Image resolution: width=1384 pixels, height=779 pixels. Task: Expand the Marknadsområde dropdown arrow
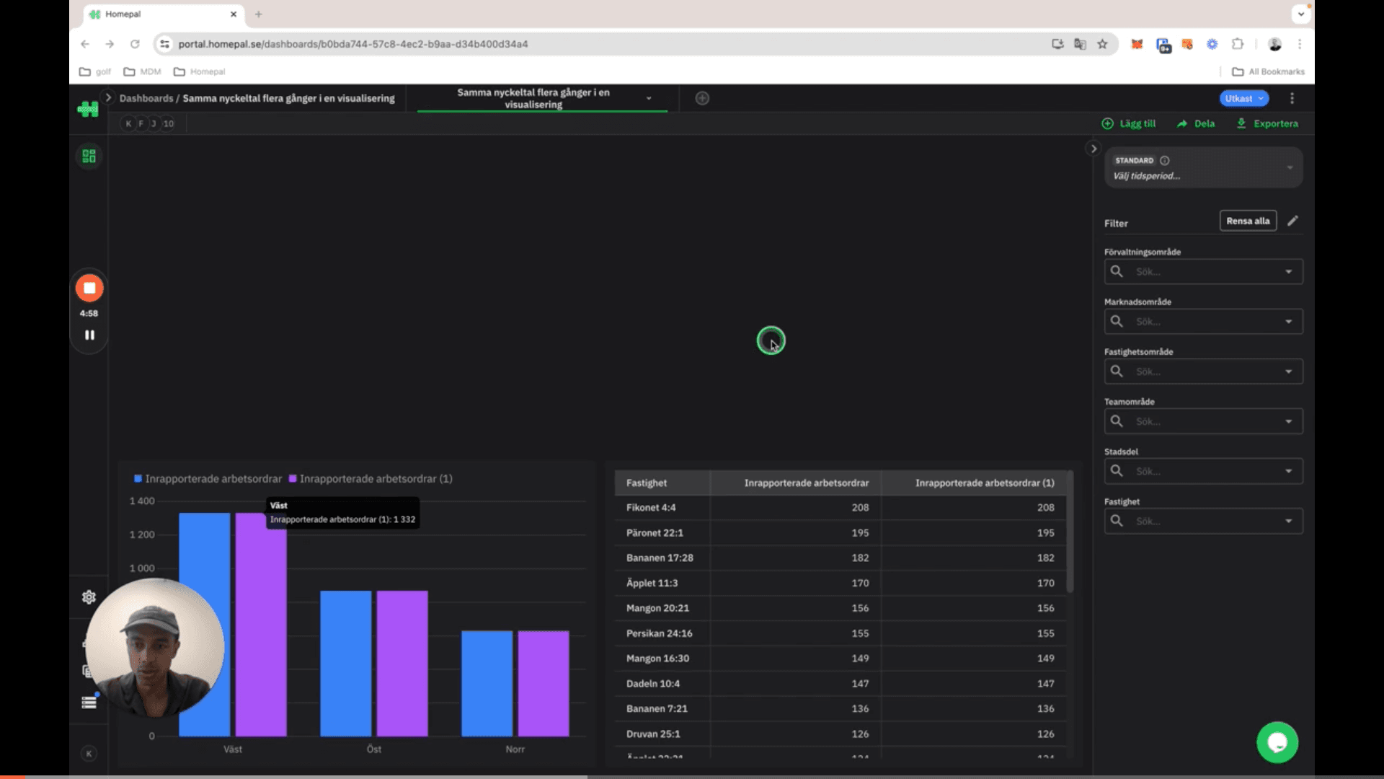pos(1288,322)
